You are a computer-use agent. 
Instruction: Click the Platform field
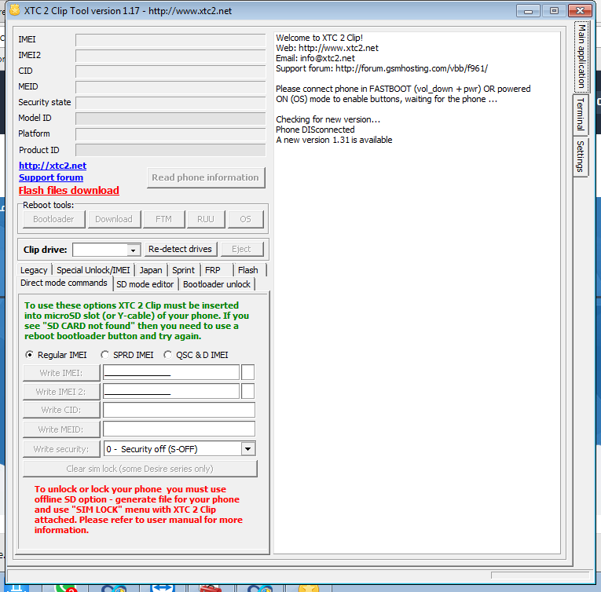click(170, 134)
